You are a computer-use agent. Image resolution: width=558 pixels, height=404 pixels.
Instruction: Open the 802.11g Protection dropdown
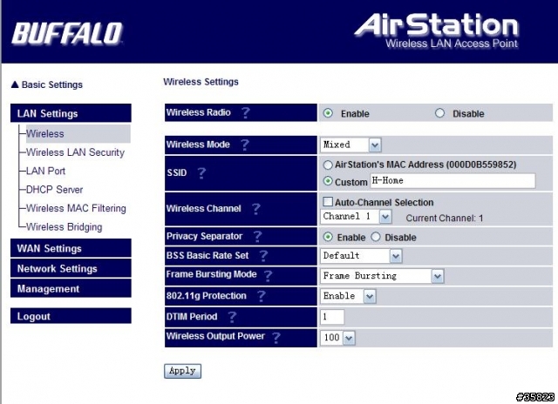(348, 296)
